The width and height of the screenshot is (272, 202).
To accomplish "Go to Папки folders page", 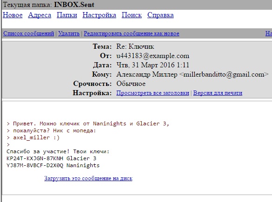I will [x=67, y=15].
